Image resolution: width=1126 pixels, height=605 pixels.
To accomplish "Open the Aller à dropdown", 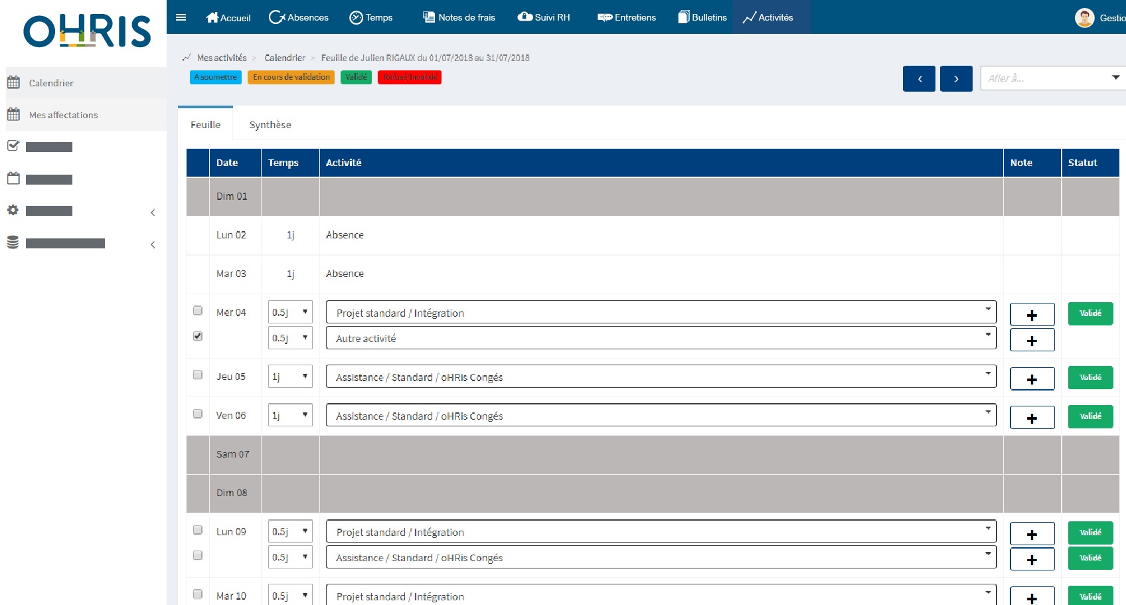I will 1052,78.
